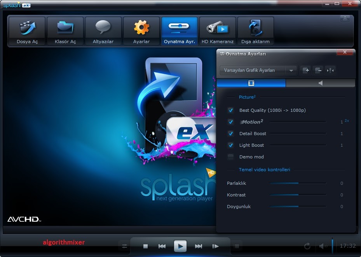This screenshot has height=257, width=361.
Task: Open Altyazılar subtitles speech bubble
Action: pos(103,31)
